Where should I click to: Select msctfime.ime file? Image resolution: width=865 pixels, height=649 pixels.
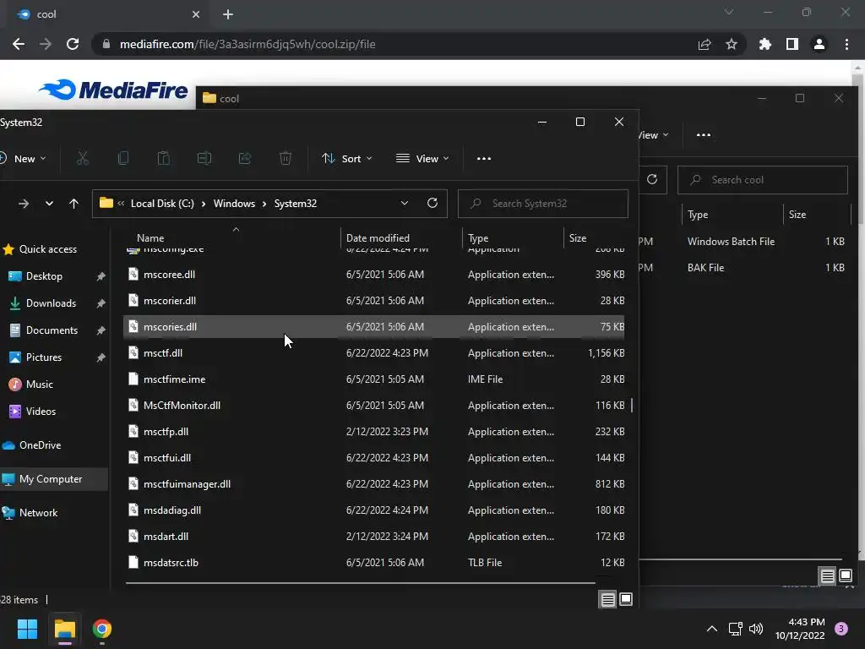click(374, 379)
